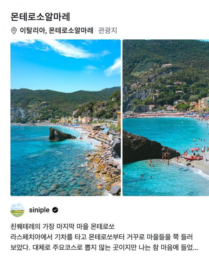Open the siniple username link
The image size is (209, 261).
click(x=39, y=210)
